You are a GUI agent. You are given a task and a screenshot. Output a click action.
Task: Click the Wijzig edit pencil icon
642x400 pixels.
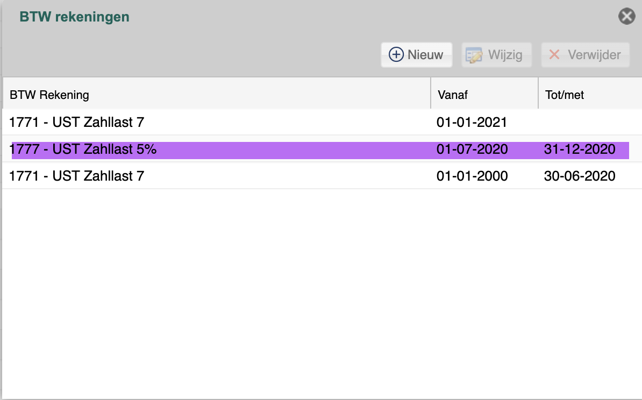pos(474,55)
